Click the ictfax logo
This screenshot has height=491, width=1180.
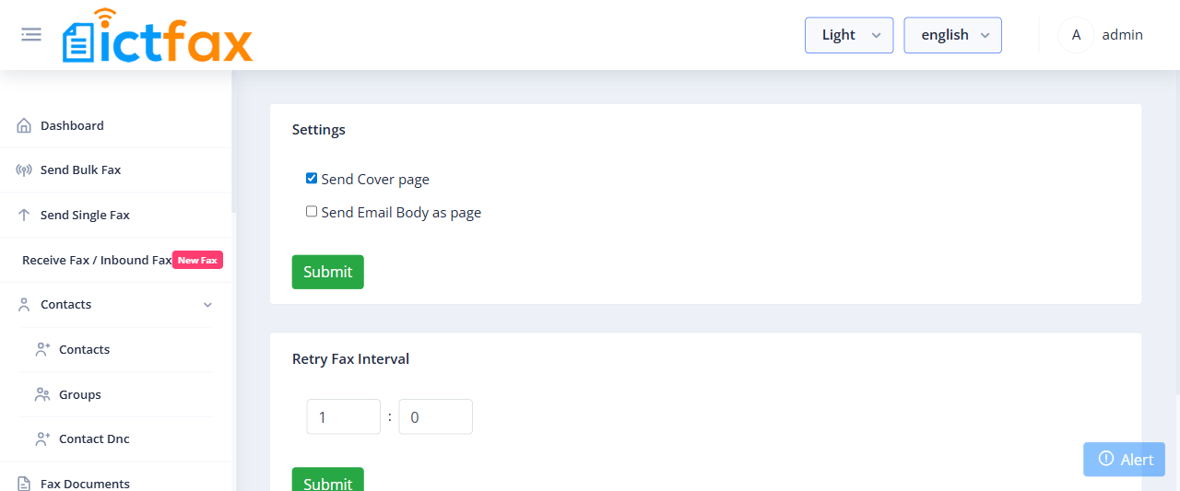click(x=158, y=36)
